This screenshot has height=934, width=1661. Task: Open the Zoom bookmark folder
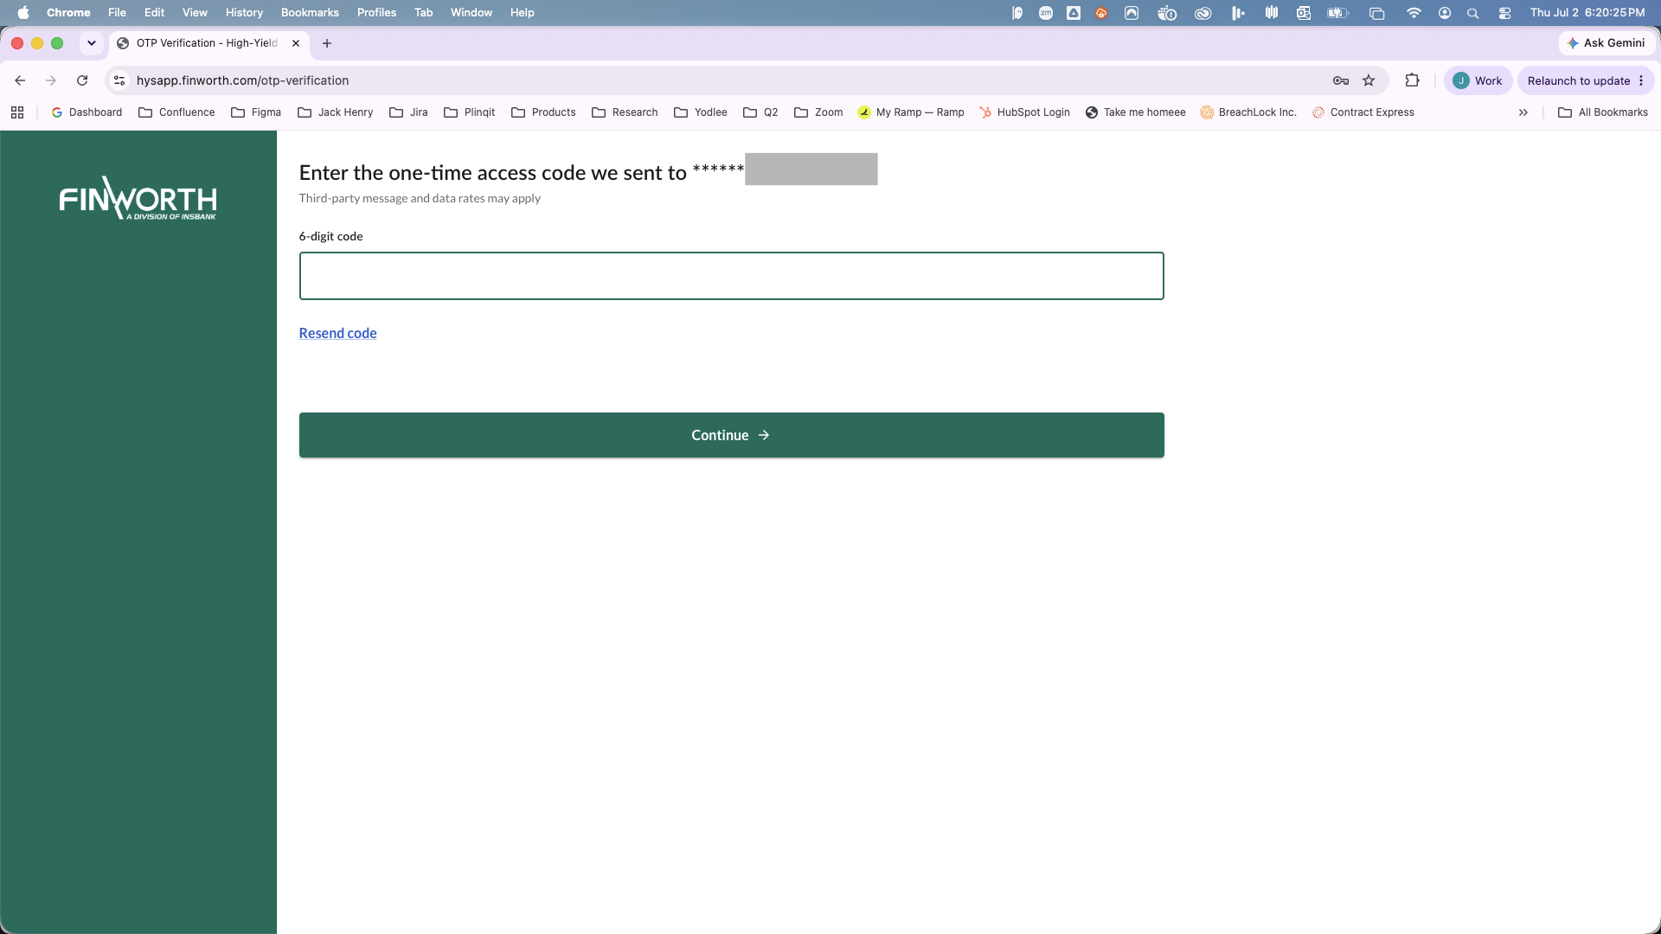pyautogui.click(x=818, y=112)
